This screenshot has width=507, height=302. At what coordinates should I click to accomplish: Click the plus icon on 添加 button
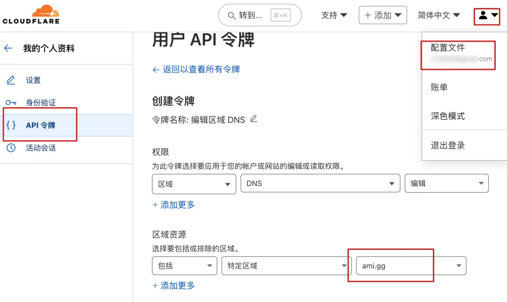click(368, 15)
